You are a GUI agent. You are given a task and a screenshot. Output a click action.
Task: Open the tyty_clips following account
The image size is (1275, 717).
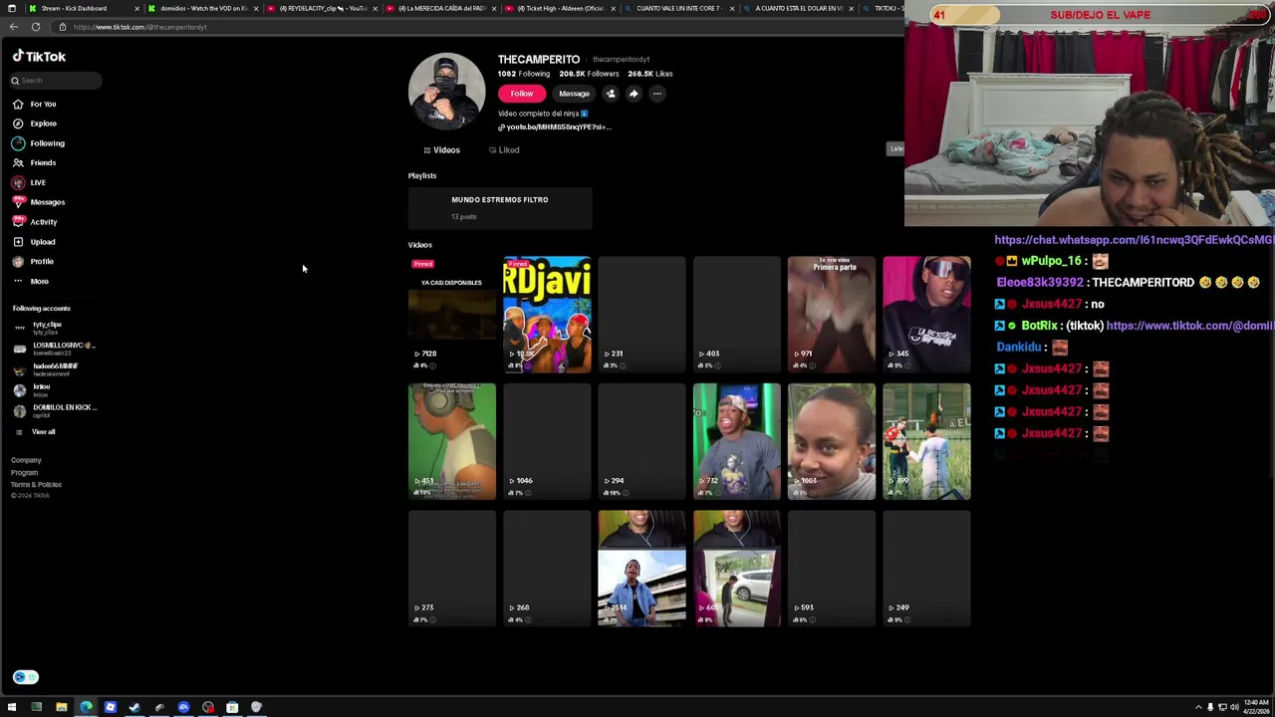(40, 328)
